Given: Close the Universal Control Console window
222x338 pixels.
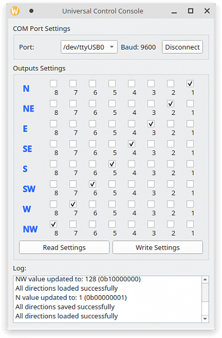Looking at the screenshot, I should [207, 11].
